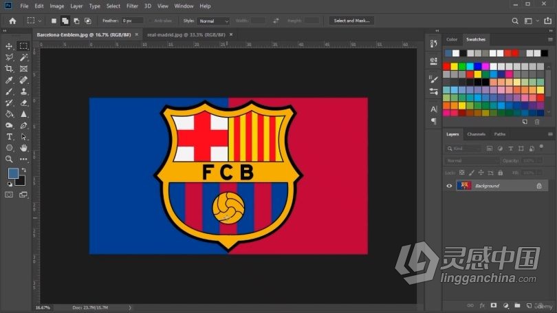
Task: Add a layer mask button
Action: click(494, 305)
